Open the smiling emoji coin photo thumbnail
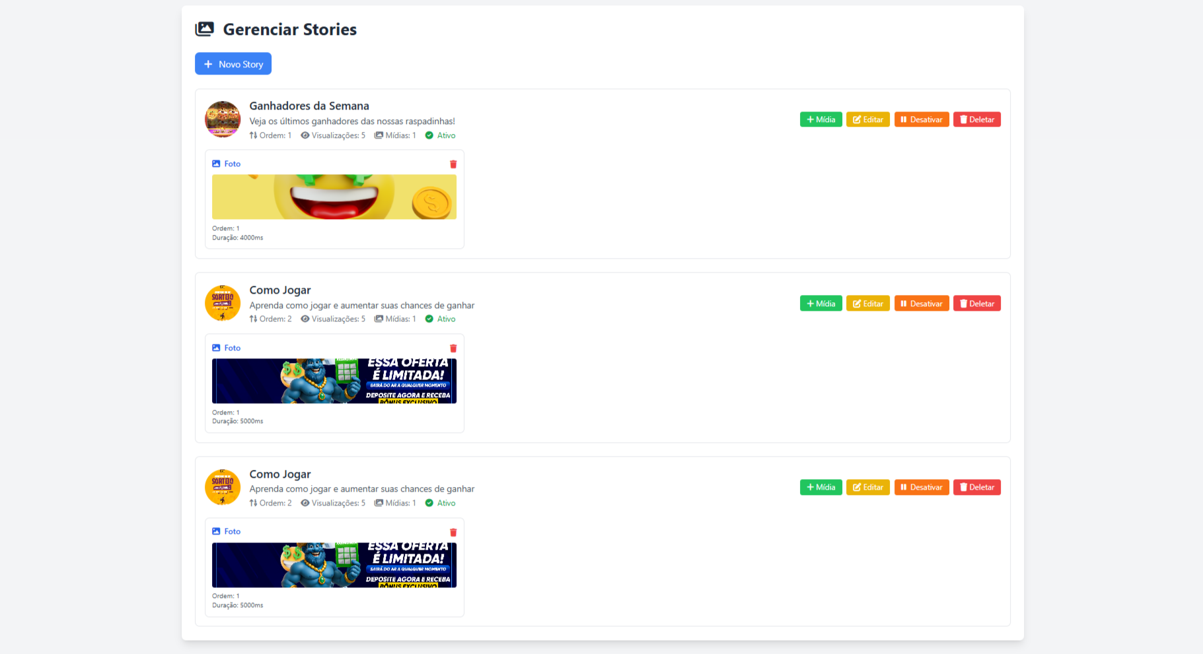Screen dimensions: 1203x654 click(334, 197)
